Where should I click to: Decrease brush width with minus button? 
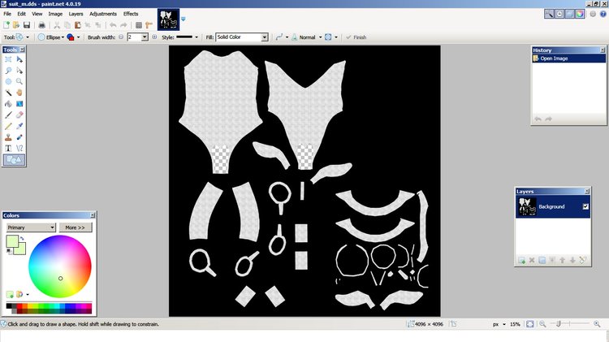[121, 37]
